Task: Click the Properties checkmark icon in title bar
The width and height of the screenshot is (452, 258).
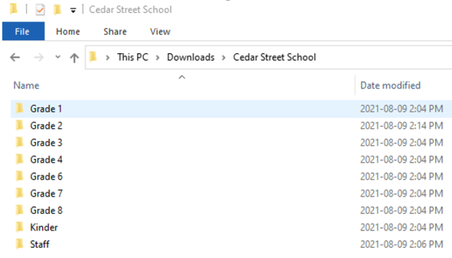Action: (x=40, y=10)
